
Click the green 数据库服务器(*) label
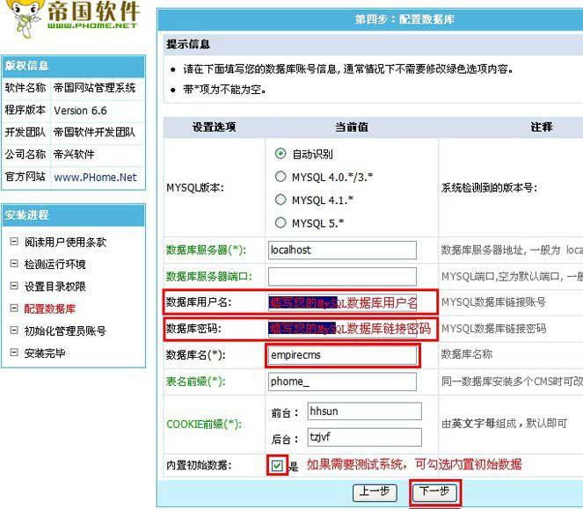[206, 251]
